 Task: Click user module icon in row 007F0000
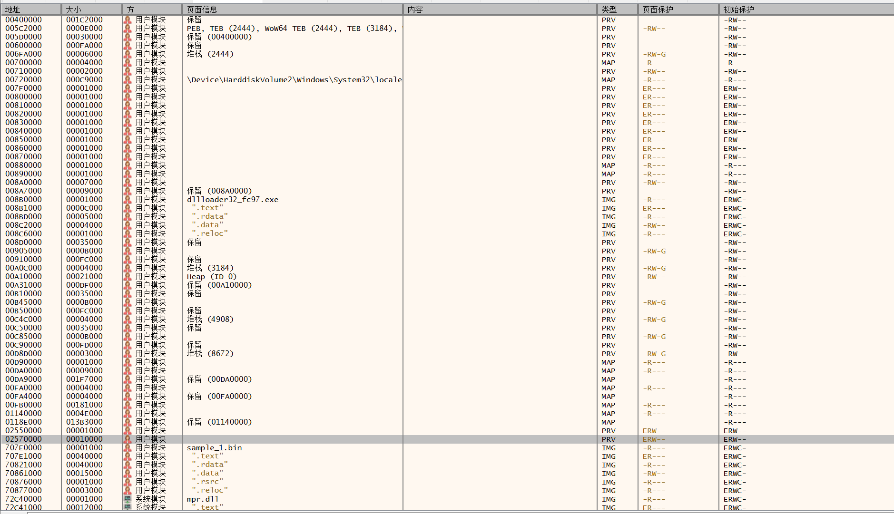pos(128,88)
